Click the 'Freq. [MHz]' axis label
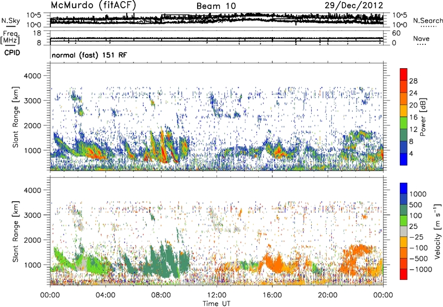This screenshot has height=307, width=443. point(10,37)
